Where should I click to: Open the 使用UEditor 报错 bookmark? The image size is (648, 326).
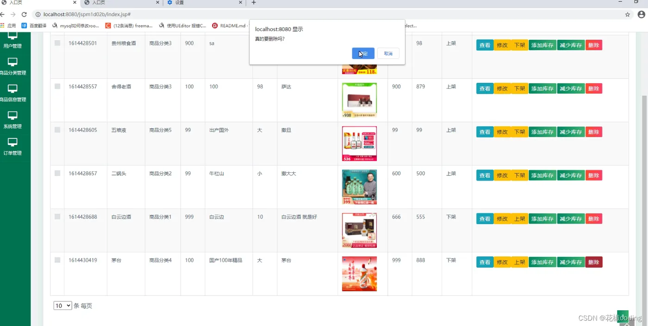pyautogui.click(x=183, y=26)
